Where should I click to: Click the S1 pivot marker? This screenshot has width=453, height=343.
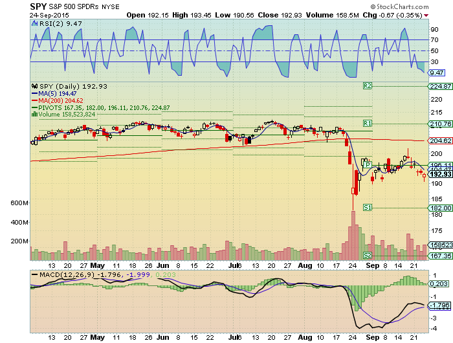coord(368,208)
